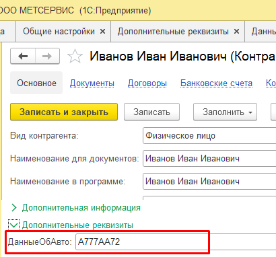This screenshot has width=276, height=257.
Task: Click the Наименование для документов field
Action: click(x=209, y=159)
